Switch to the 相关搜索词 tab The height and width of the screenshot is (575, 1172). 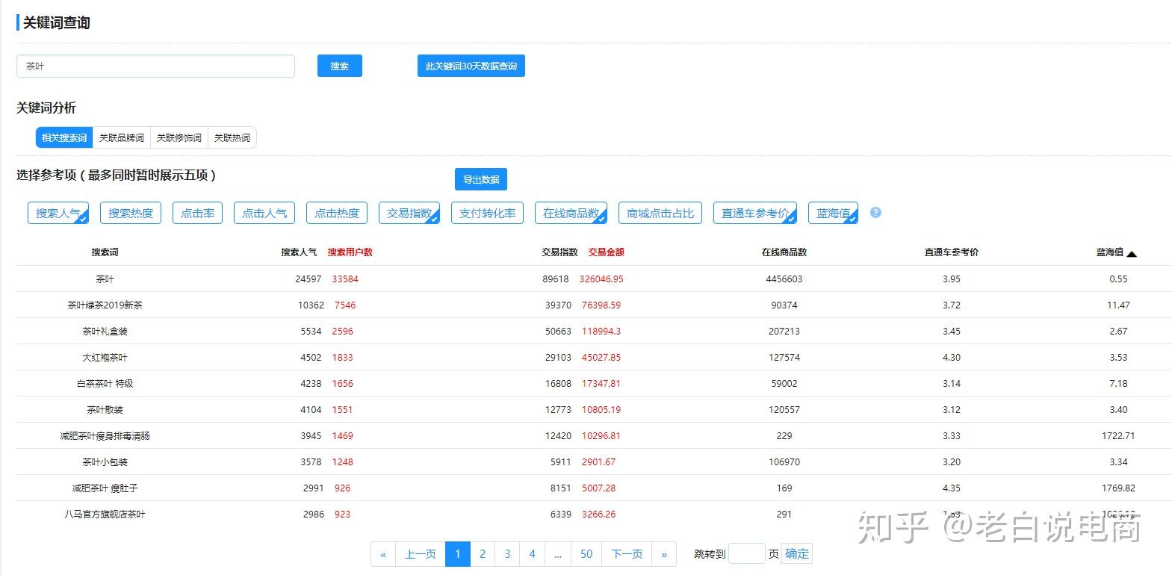[x=64, y=137]
